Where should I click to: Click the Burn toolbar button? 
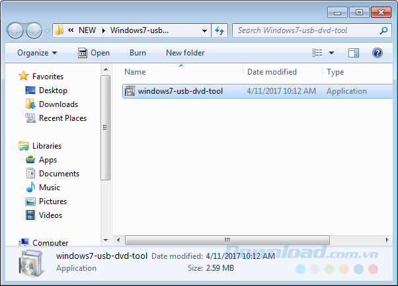pos(138,53)
